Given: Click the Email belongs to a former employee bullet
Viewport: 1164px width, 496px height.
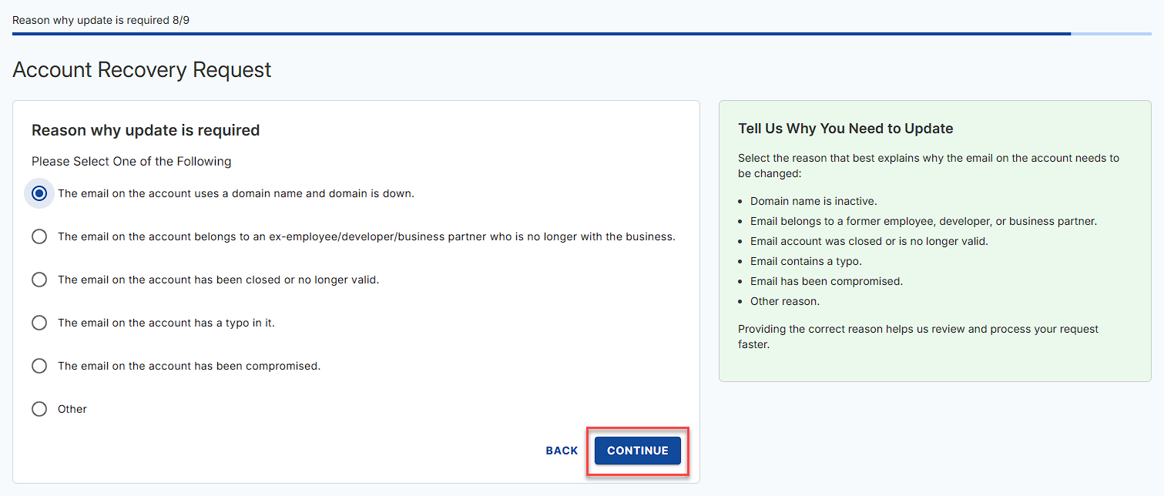Looking at the screenshot, I should point(923,221).
